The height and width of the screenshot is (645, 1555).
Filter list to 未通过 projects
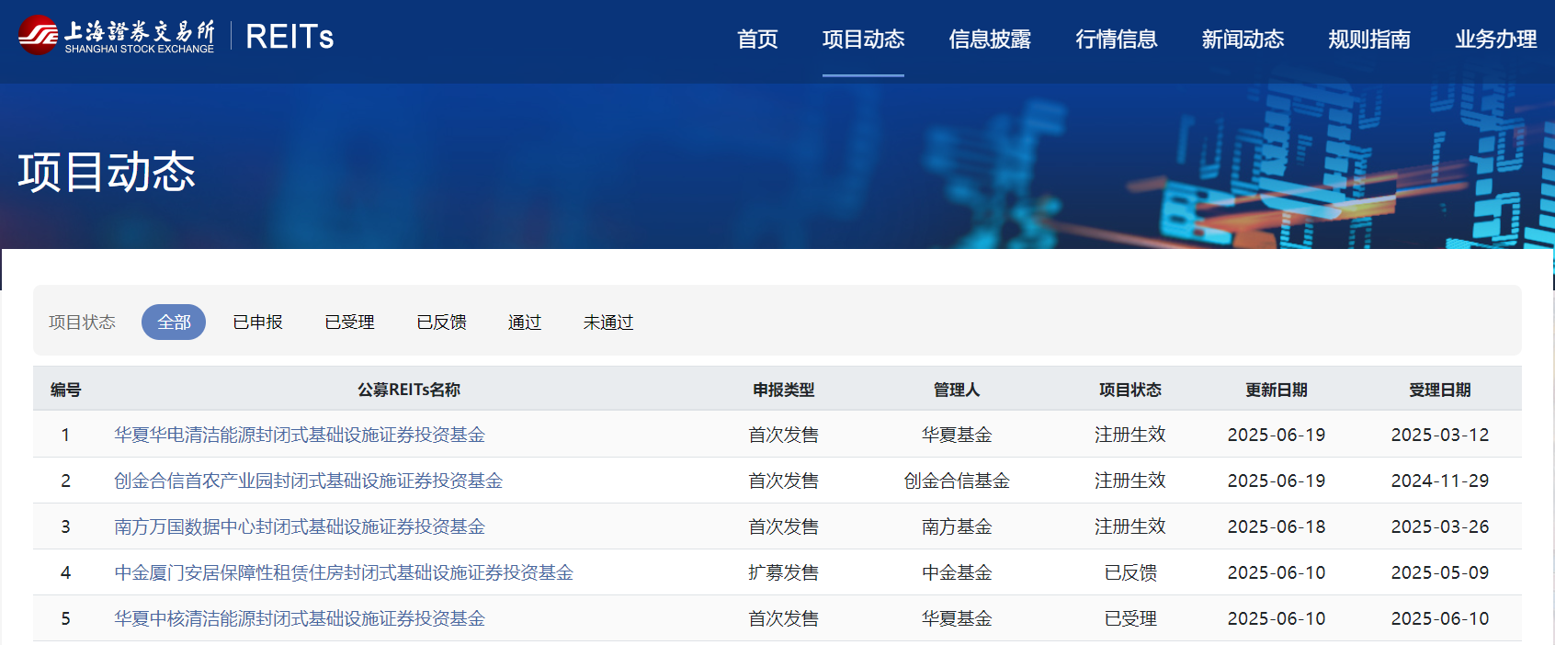point(608,322)
